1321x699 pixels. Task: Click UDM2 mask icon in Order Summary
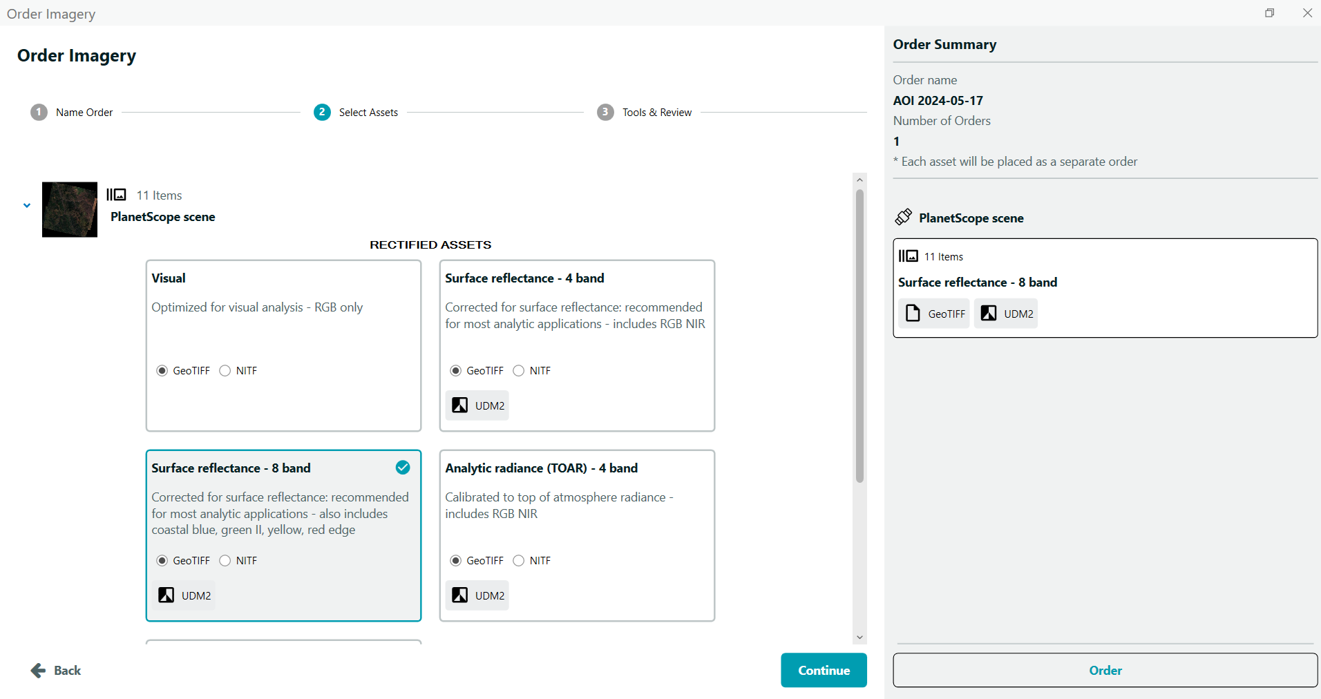pyautogui.click(x=989, y=314)
